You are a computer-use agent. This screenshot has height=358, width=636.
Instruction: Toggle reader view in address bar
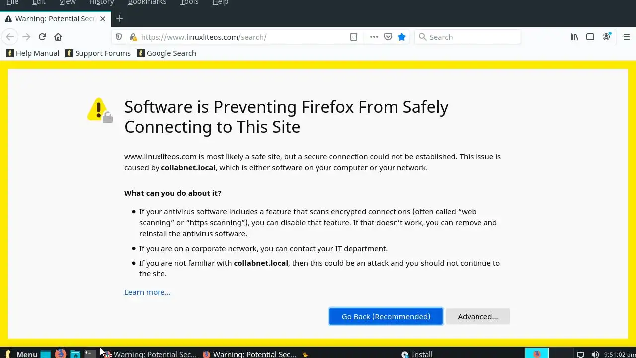pyautogui.click(x=354, y=37)
